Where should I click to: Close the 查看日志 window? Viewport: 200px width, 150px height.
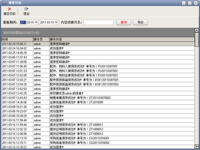[x=196, y=3]
